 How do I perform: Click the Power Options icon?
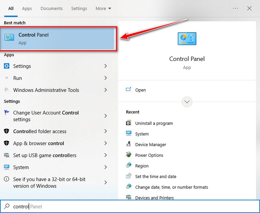click(129, 155)
